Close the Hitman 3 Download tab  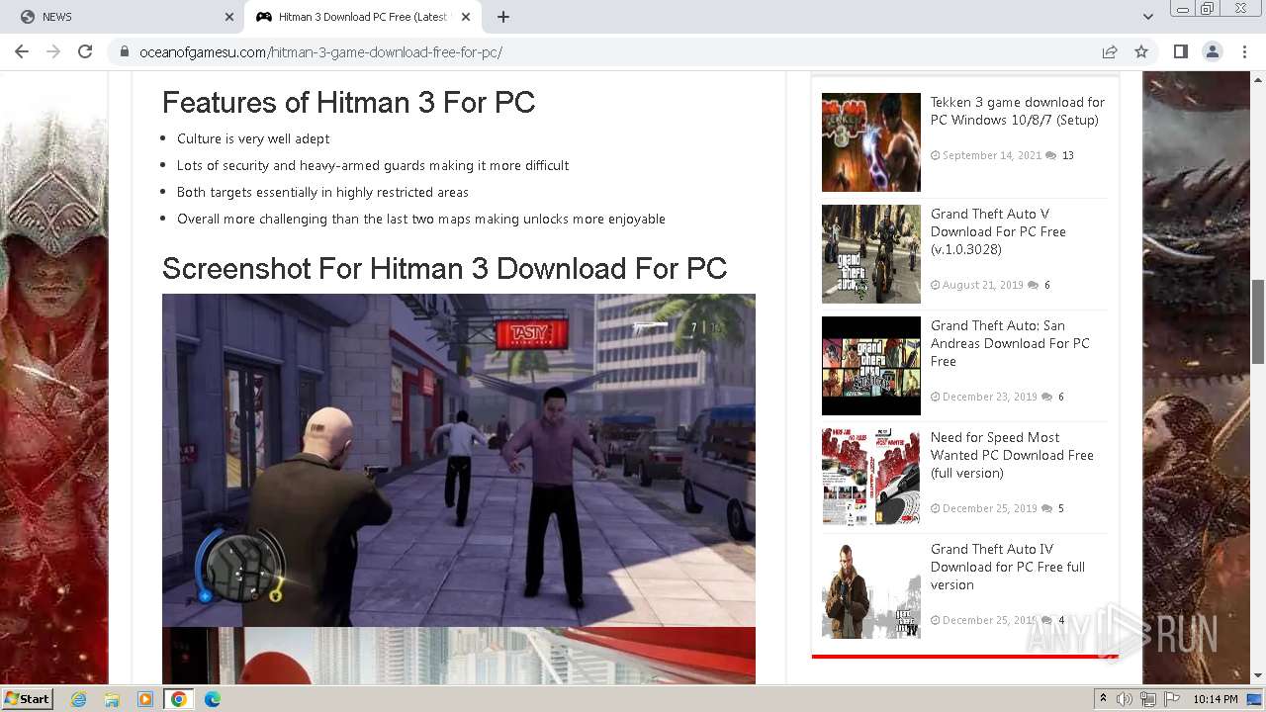pyautogui.click(x=466, y=17)
